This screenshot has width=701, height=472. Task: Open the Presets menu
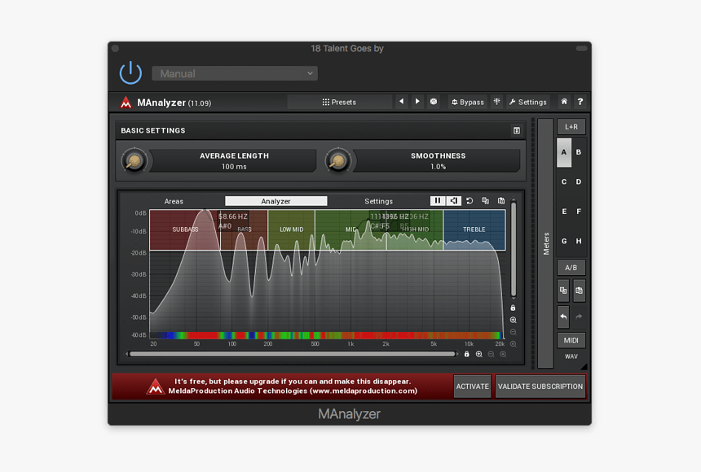click(x=339, y=102)
